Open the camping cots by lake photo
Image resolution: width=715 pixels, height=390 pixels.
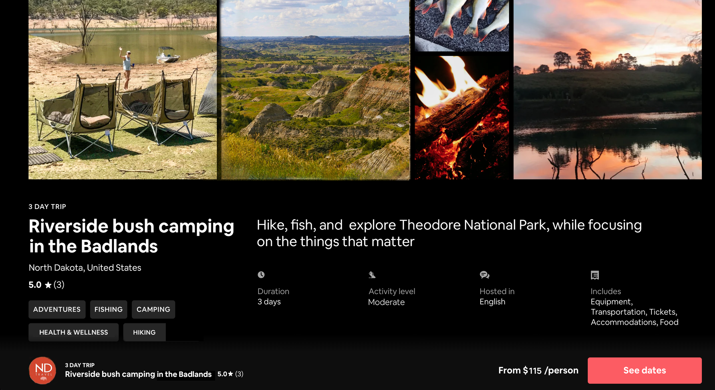123,90
